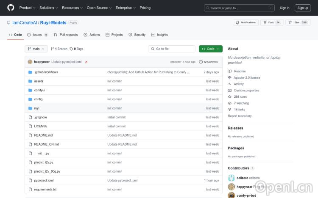Open the Apache-2.0 license link

pos(247,78)
